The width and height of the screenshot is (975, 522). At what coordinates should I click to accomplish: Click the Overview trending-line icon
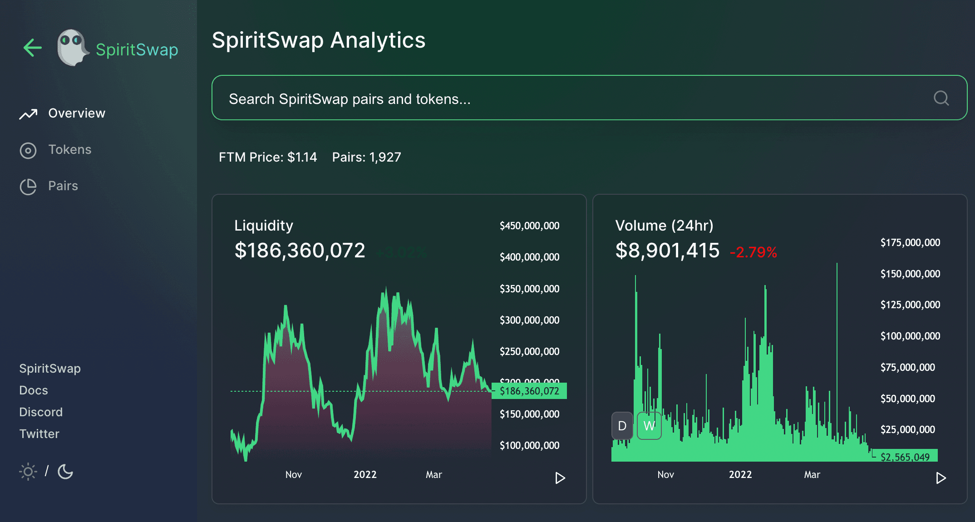pyautogui.click(x=28, y=114)
